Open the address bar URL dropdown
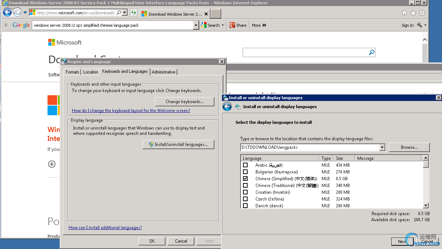 pos(125,12)
